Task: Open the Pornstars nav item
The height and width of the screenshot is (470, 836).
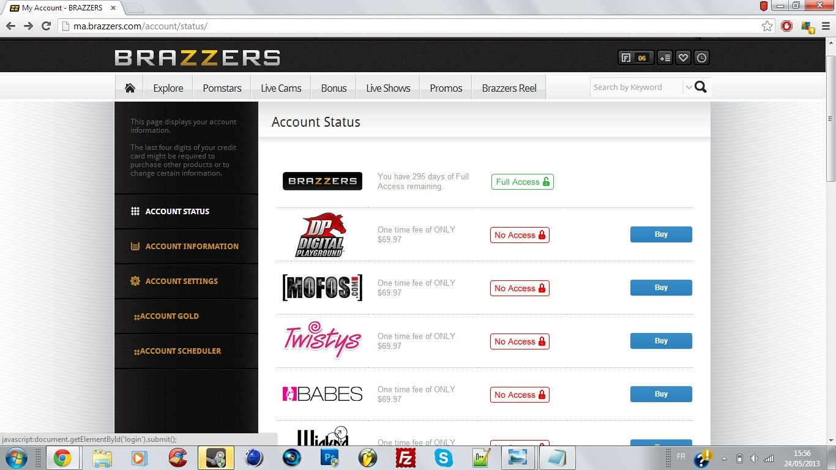Action: [x=222, y=88]
